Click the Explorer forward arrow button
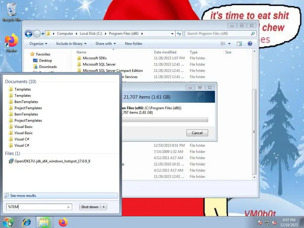 pyautogui.click(x=37, y=34)
